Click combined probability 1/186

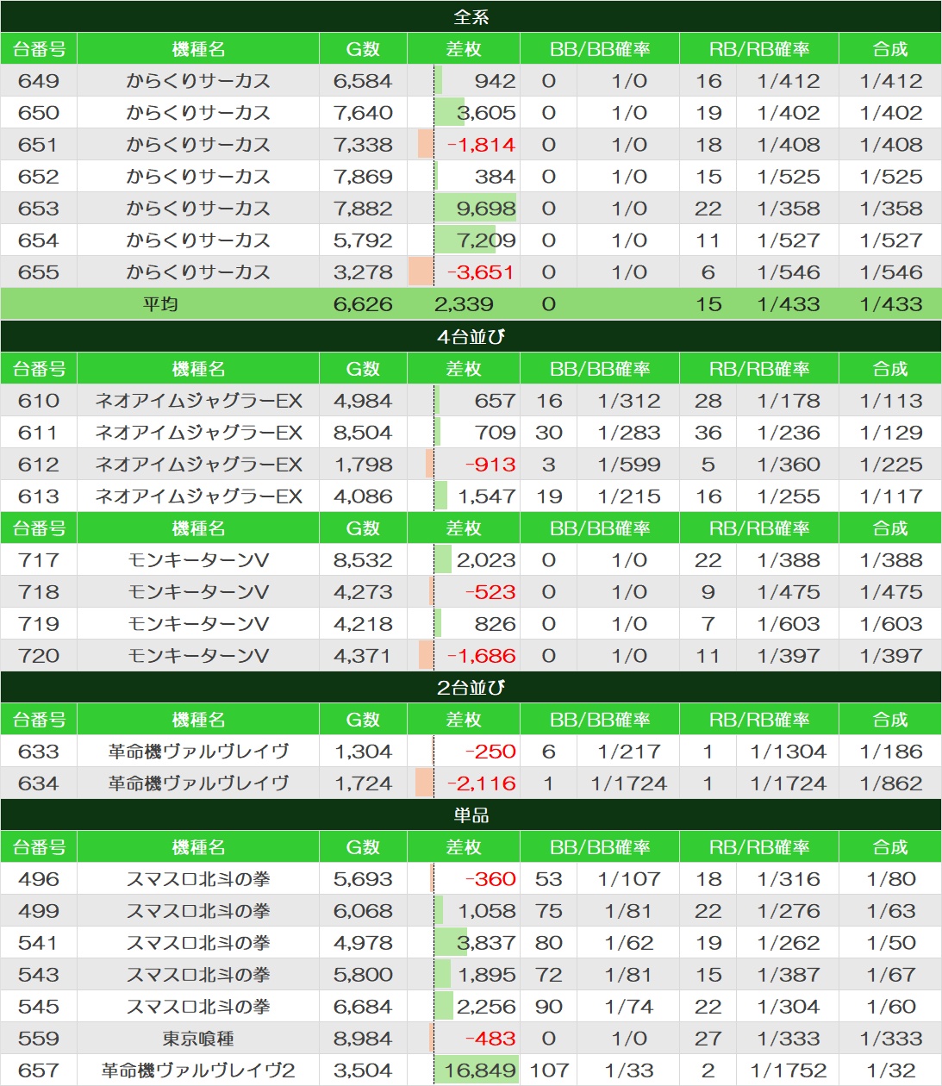tap(891, 752)
